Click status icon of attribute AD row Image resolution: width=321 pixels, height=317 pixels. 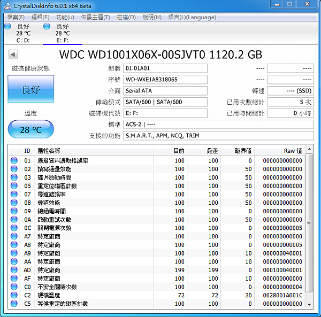click(x=14, y=270)
